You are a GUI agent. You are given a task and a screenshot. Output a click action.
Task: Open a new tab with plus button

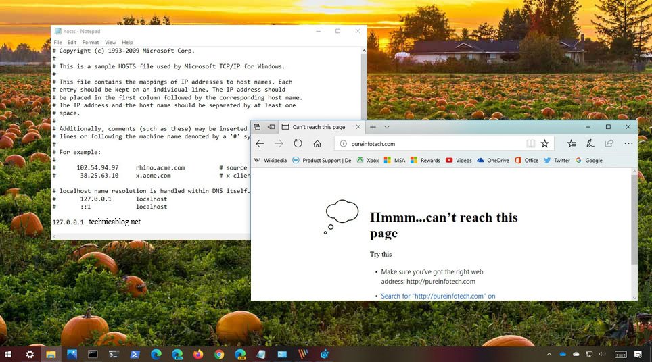point(373,127)
